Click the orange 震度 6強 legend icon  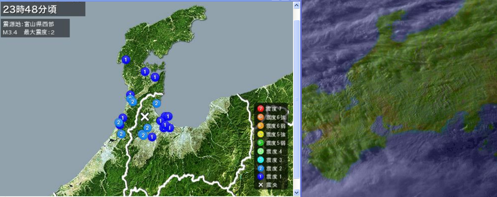(x=261, y=117)
